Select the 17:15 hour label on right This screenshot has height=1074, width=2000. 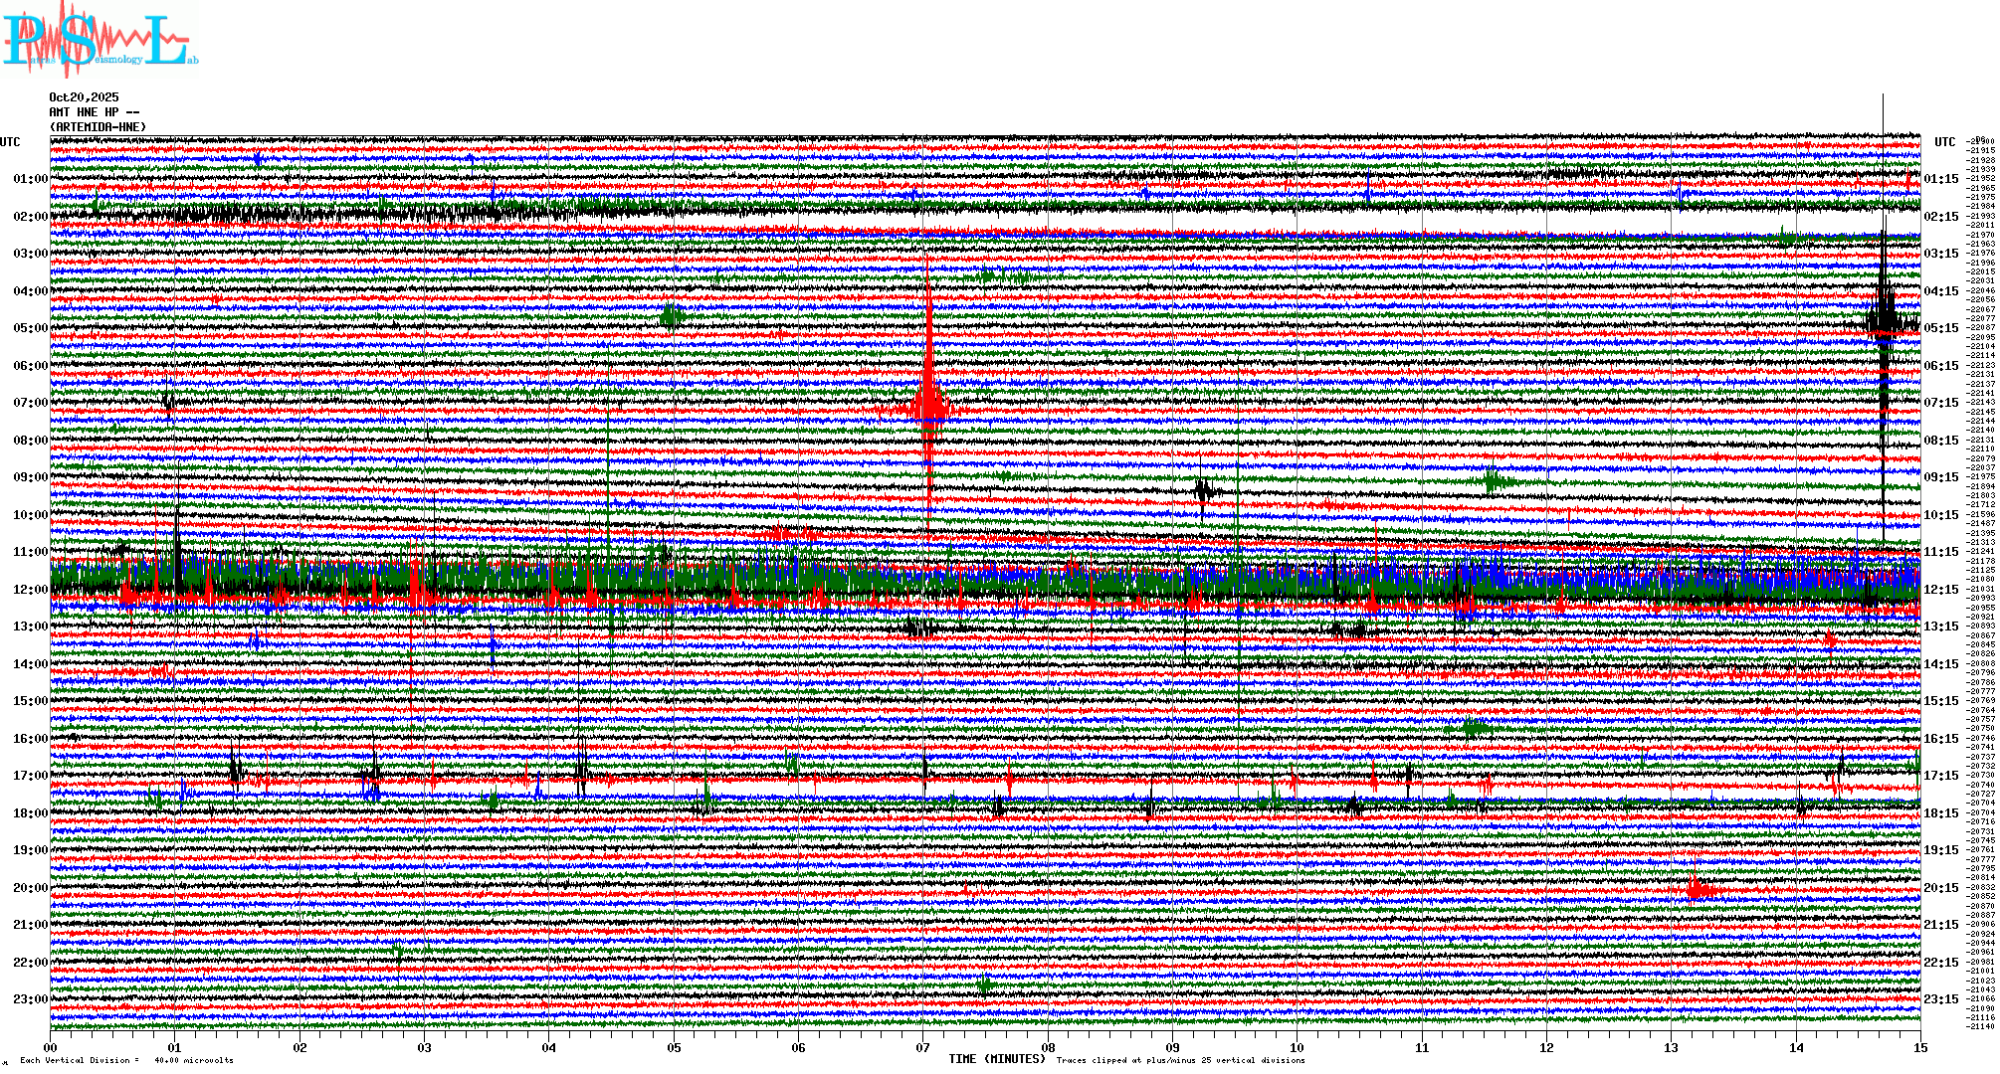coord(1940,776)
